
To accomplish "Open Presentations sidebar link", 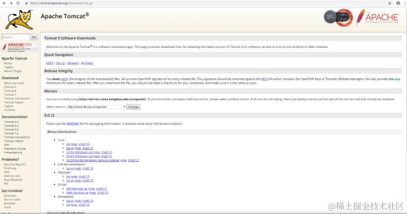I will [x=13, y=152].
